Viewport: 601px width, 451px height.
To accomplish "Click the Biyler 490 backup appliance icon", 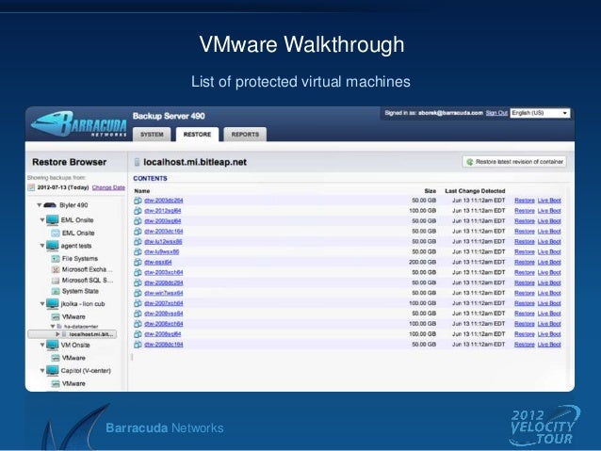I will pyautogui.click(x=50, y=205).
